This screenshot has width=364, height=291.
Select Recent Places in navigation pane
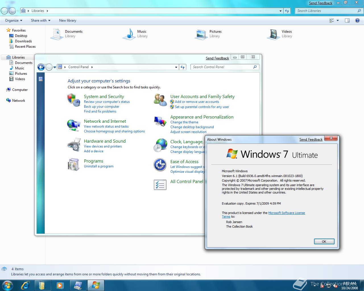[x=25, y=47]
